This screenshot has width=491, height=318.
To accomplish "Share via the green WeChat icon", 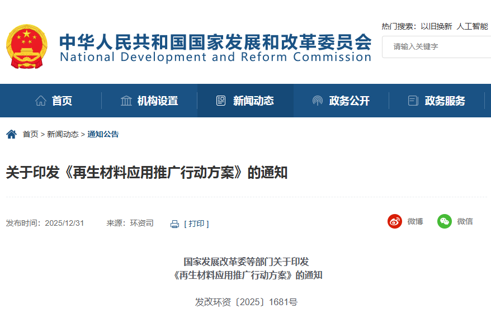I will click(445, 221).
